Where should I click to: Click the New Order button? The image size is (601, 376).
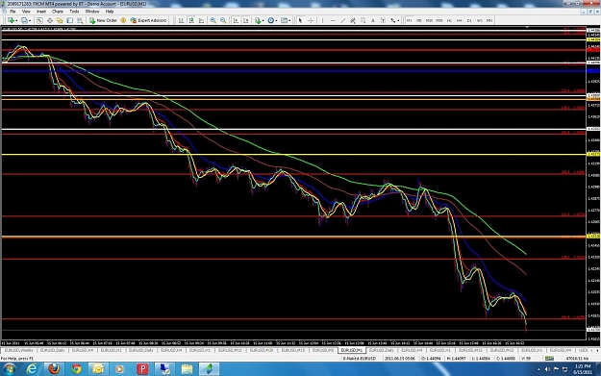(103, 20)
